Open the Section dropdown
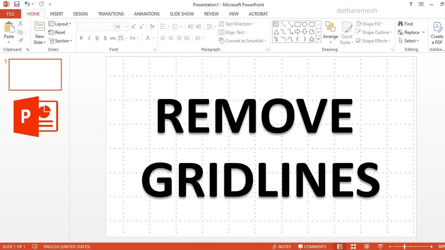The height and width of the screenshot is (250, 445). pyautogui.click(x=60, y=41)
